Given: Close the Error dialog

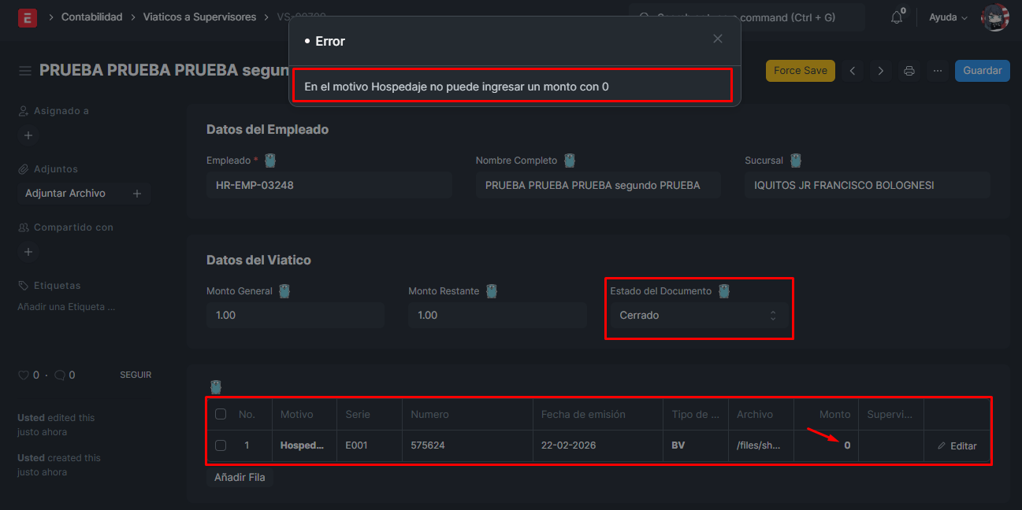Looking at the screenshot, I should tap(717, 39).
